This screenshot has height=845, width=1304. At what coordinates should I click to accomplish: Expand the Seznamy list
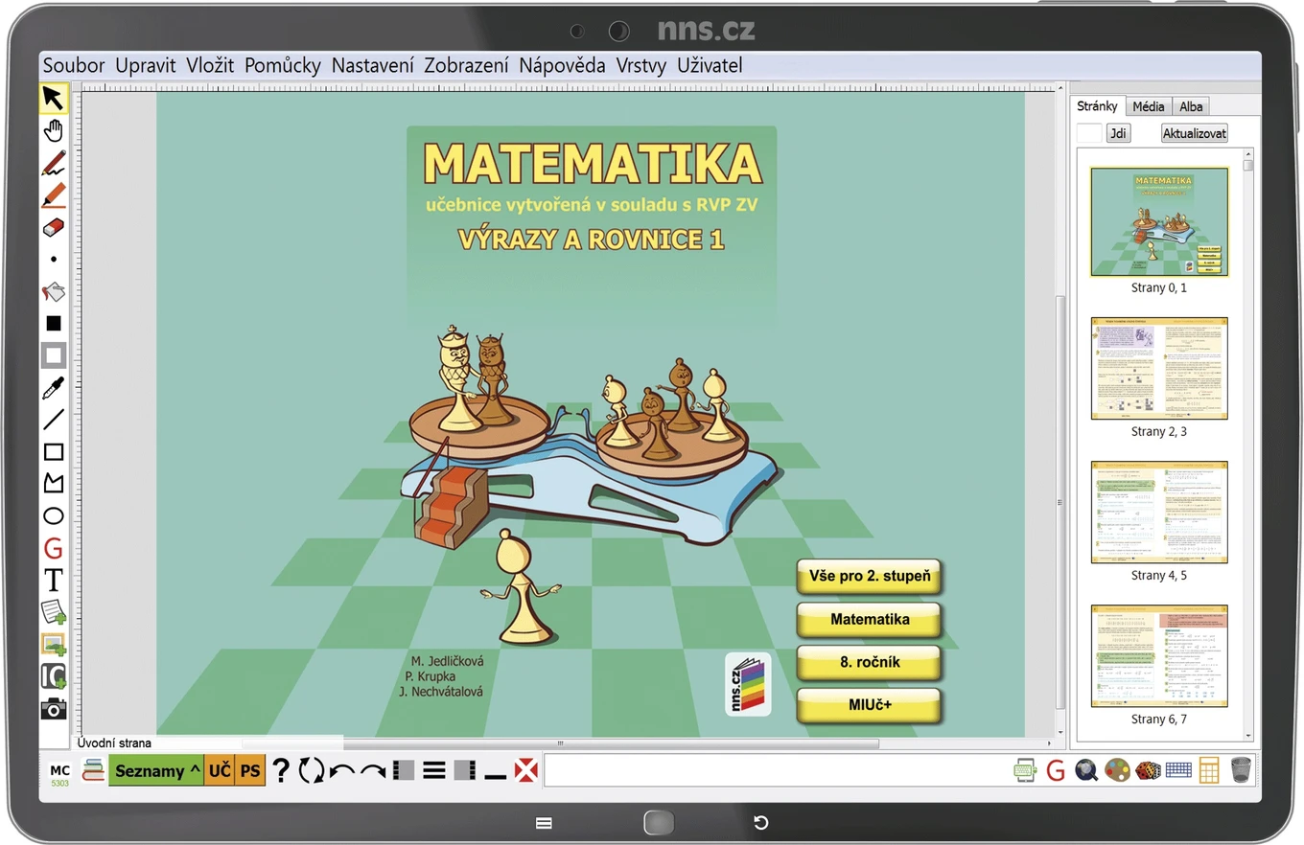coord(156,770)
